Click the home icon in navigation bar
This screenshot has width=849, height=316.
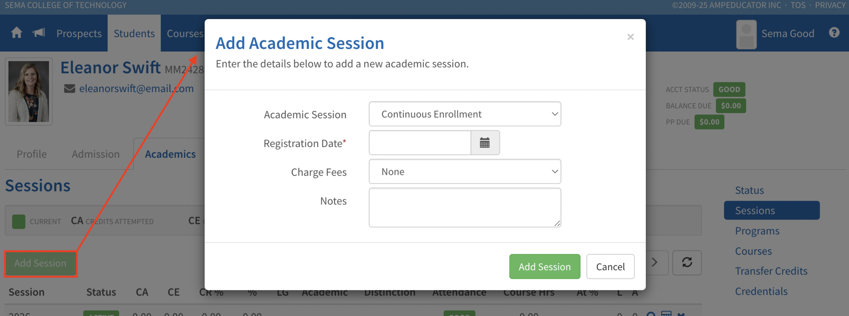click(x=17, y=33)
